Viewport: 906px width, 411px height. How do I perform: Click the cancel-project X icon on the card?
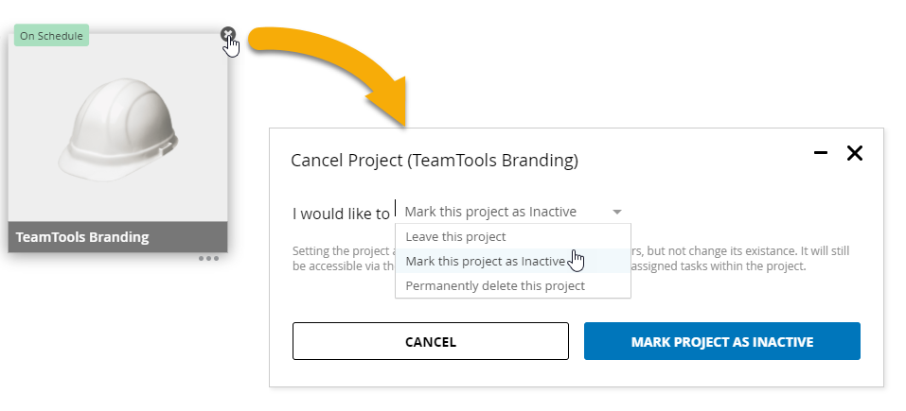[x=228, y=34]
